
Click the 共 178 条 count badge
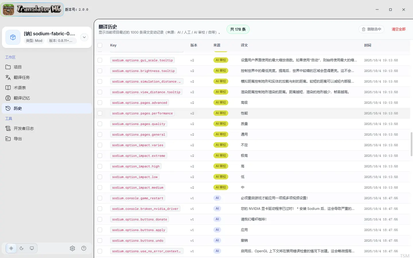238,29
